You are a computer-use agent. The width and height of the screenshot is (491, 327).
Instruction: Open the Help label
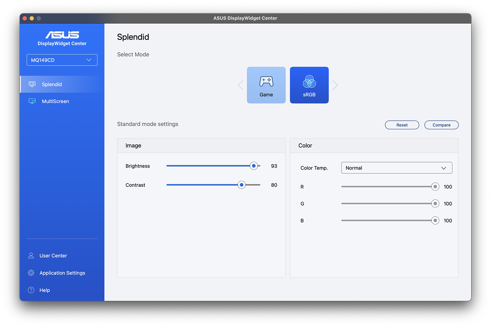[44, 290]
